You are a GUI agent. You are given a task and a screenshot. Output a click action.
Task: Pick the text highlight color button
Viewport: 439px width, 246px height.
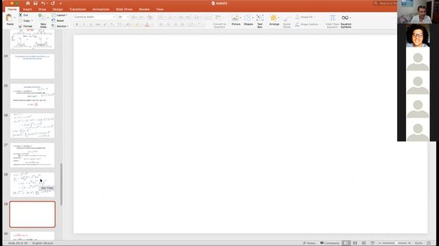[x=137, y=25]
